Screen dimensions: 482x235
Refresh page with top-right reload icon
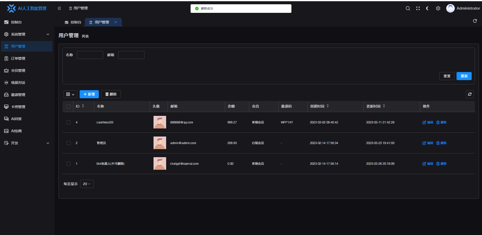(475, 21)
